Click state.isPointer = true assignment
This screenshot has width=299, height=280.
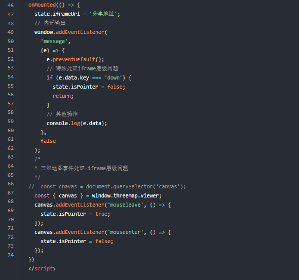[75, 214]
